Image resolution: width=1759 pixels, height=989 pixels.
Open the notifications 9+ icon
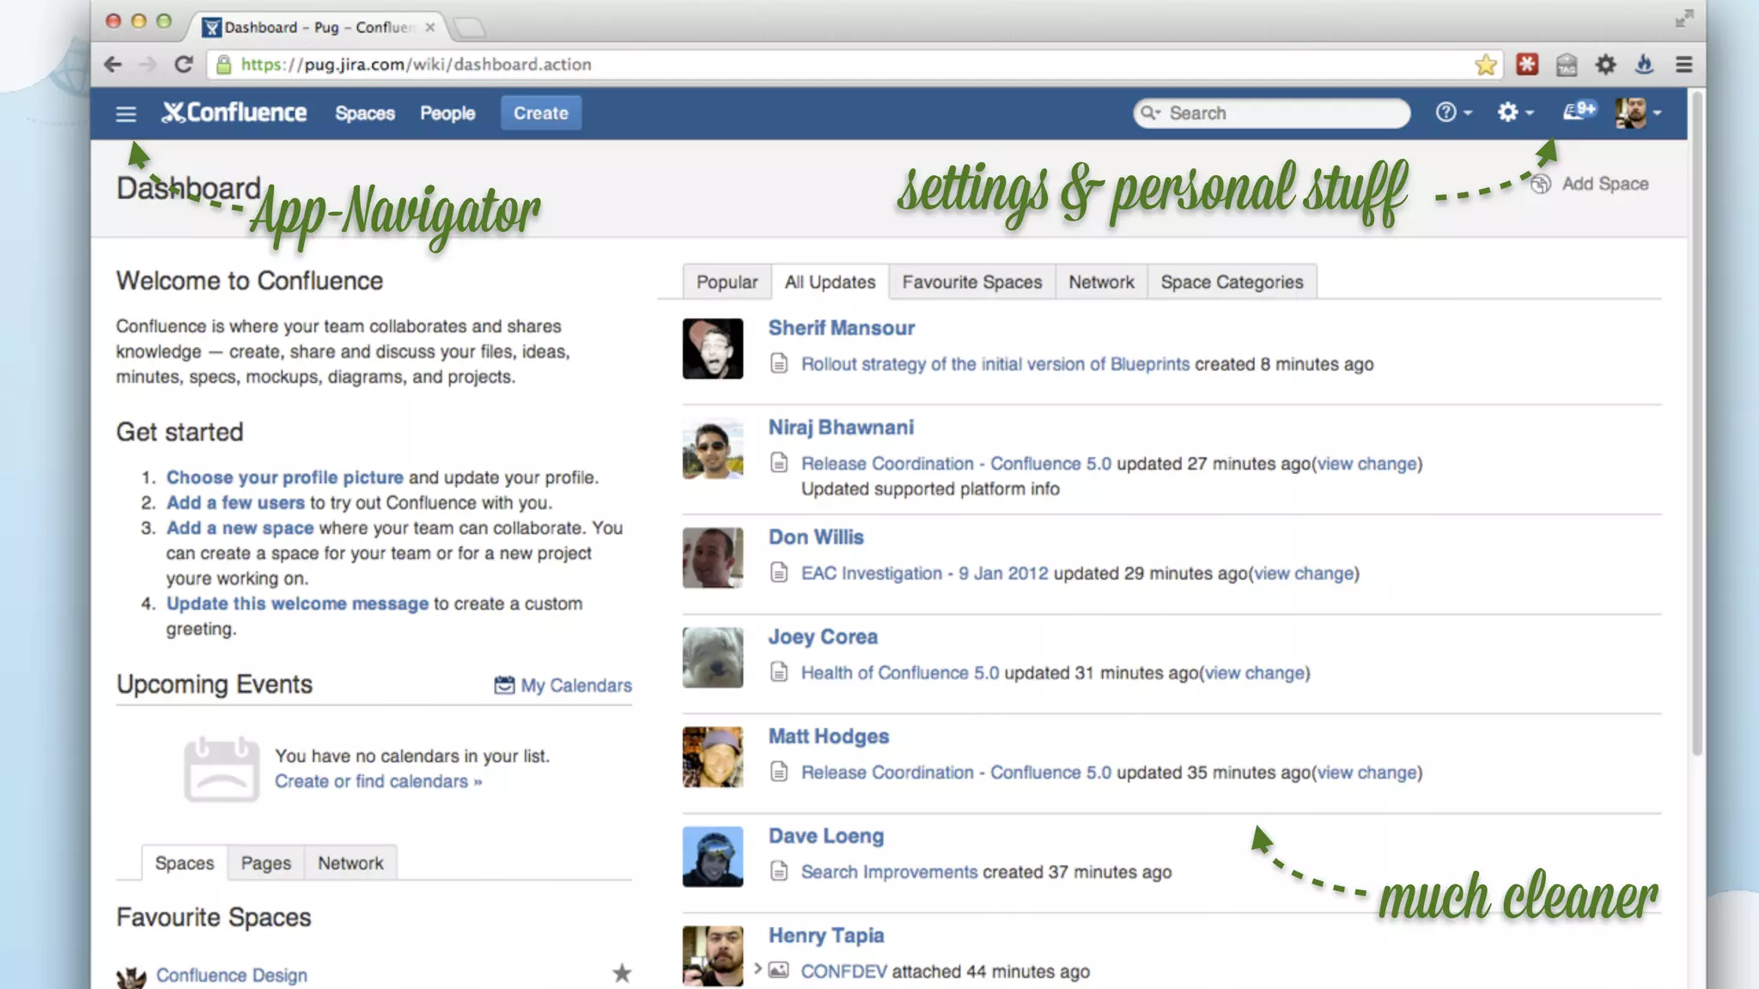click(x=1579, y=111)
